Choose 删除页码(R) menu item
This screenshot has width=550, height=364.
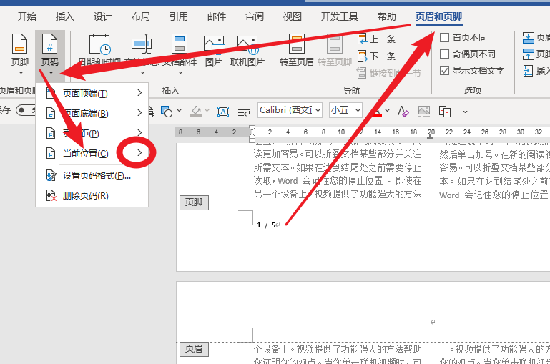92,195
